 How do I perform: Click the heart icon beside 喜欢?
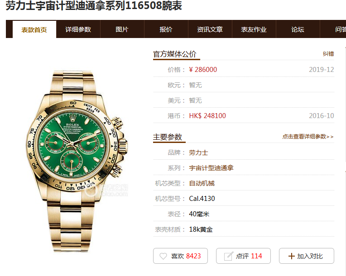point(163,256)
